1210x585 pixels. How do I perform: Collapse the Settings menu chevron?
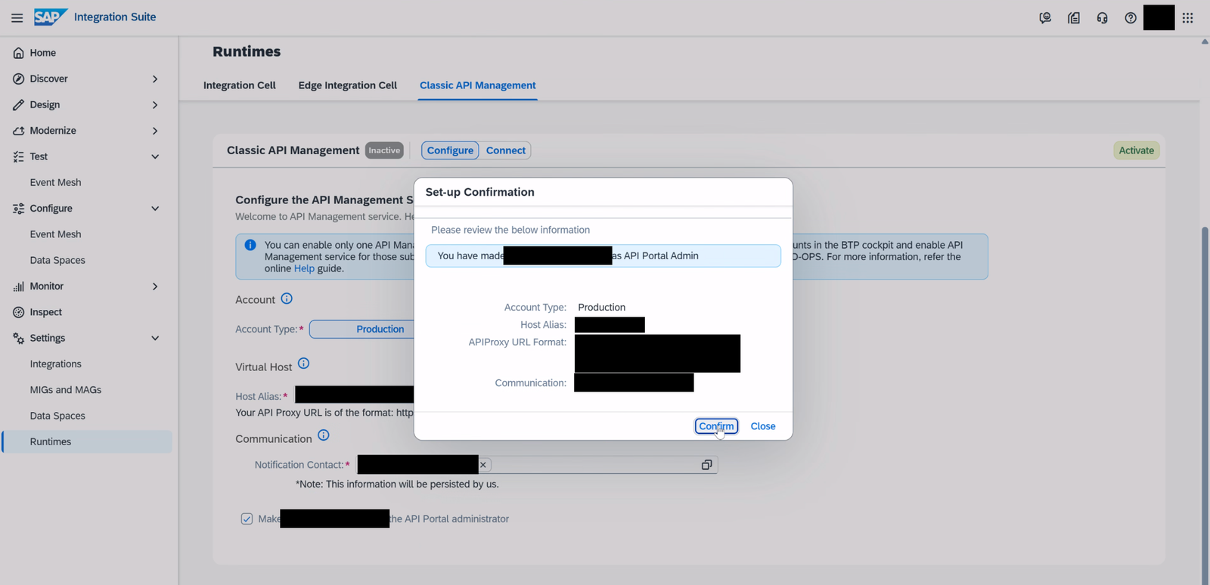[155, 338]
